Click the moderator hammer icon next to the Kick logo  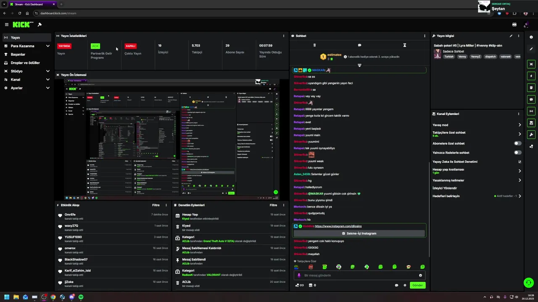tap(40, 25)
